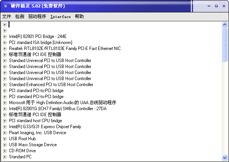Expand the CD-ROM Drive node
229x162 pixels.
[x=5, y=151]
